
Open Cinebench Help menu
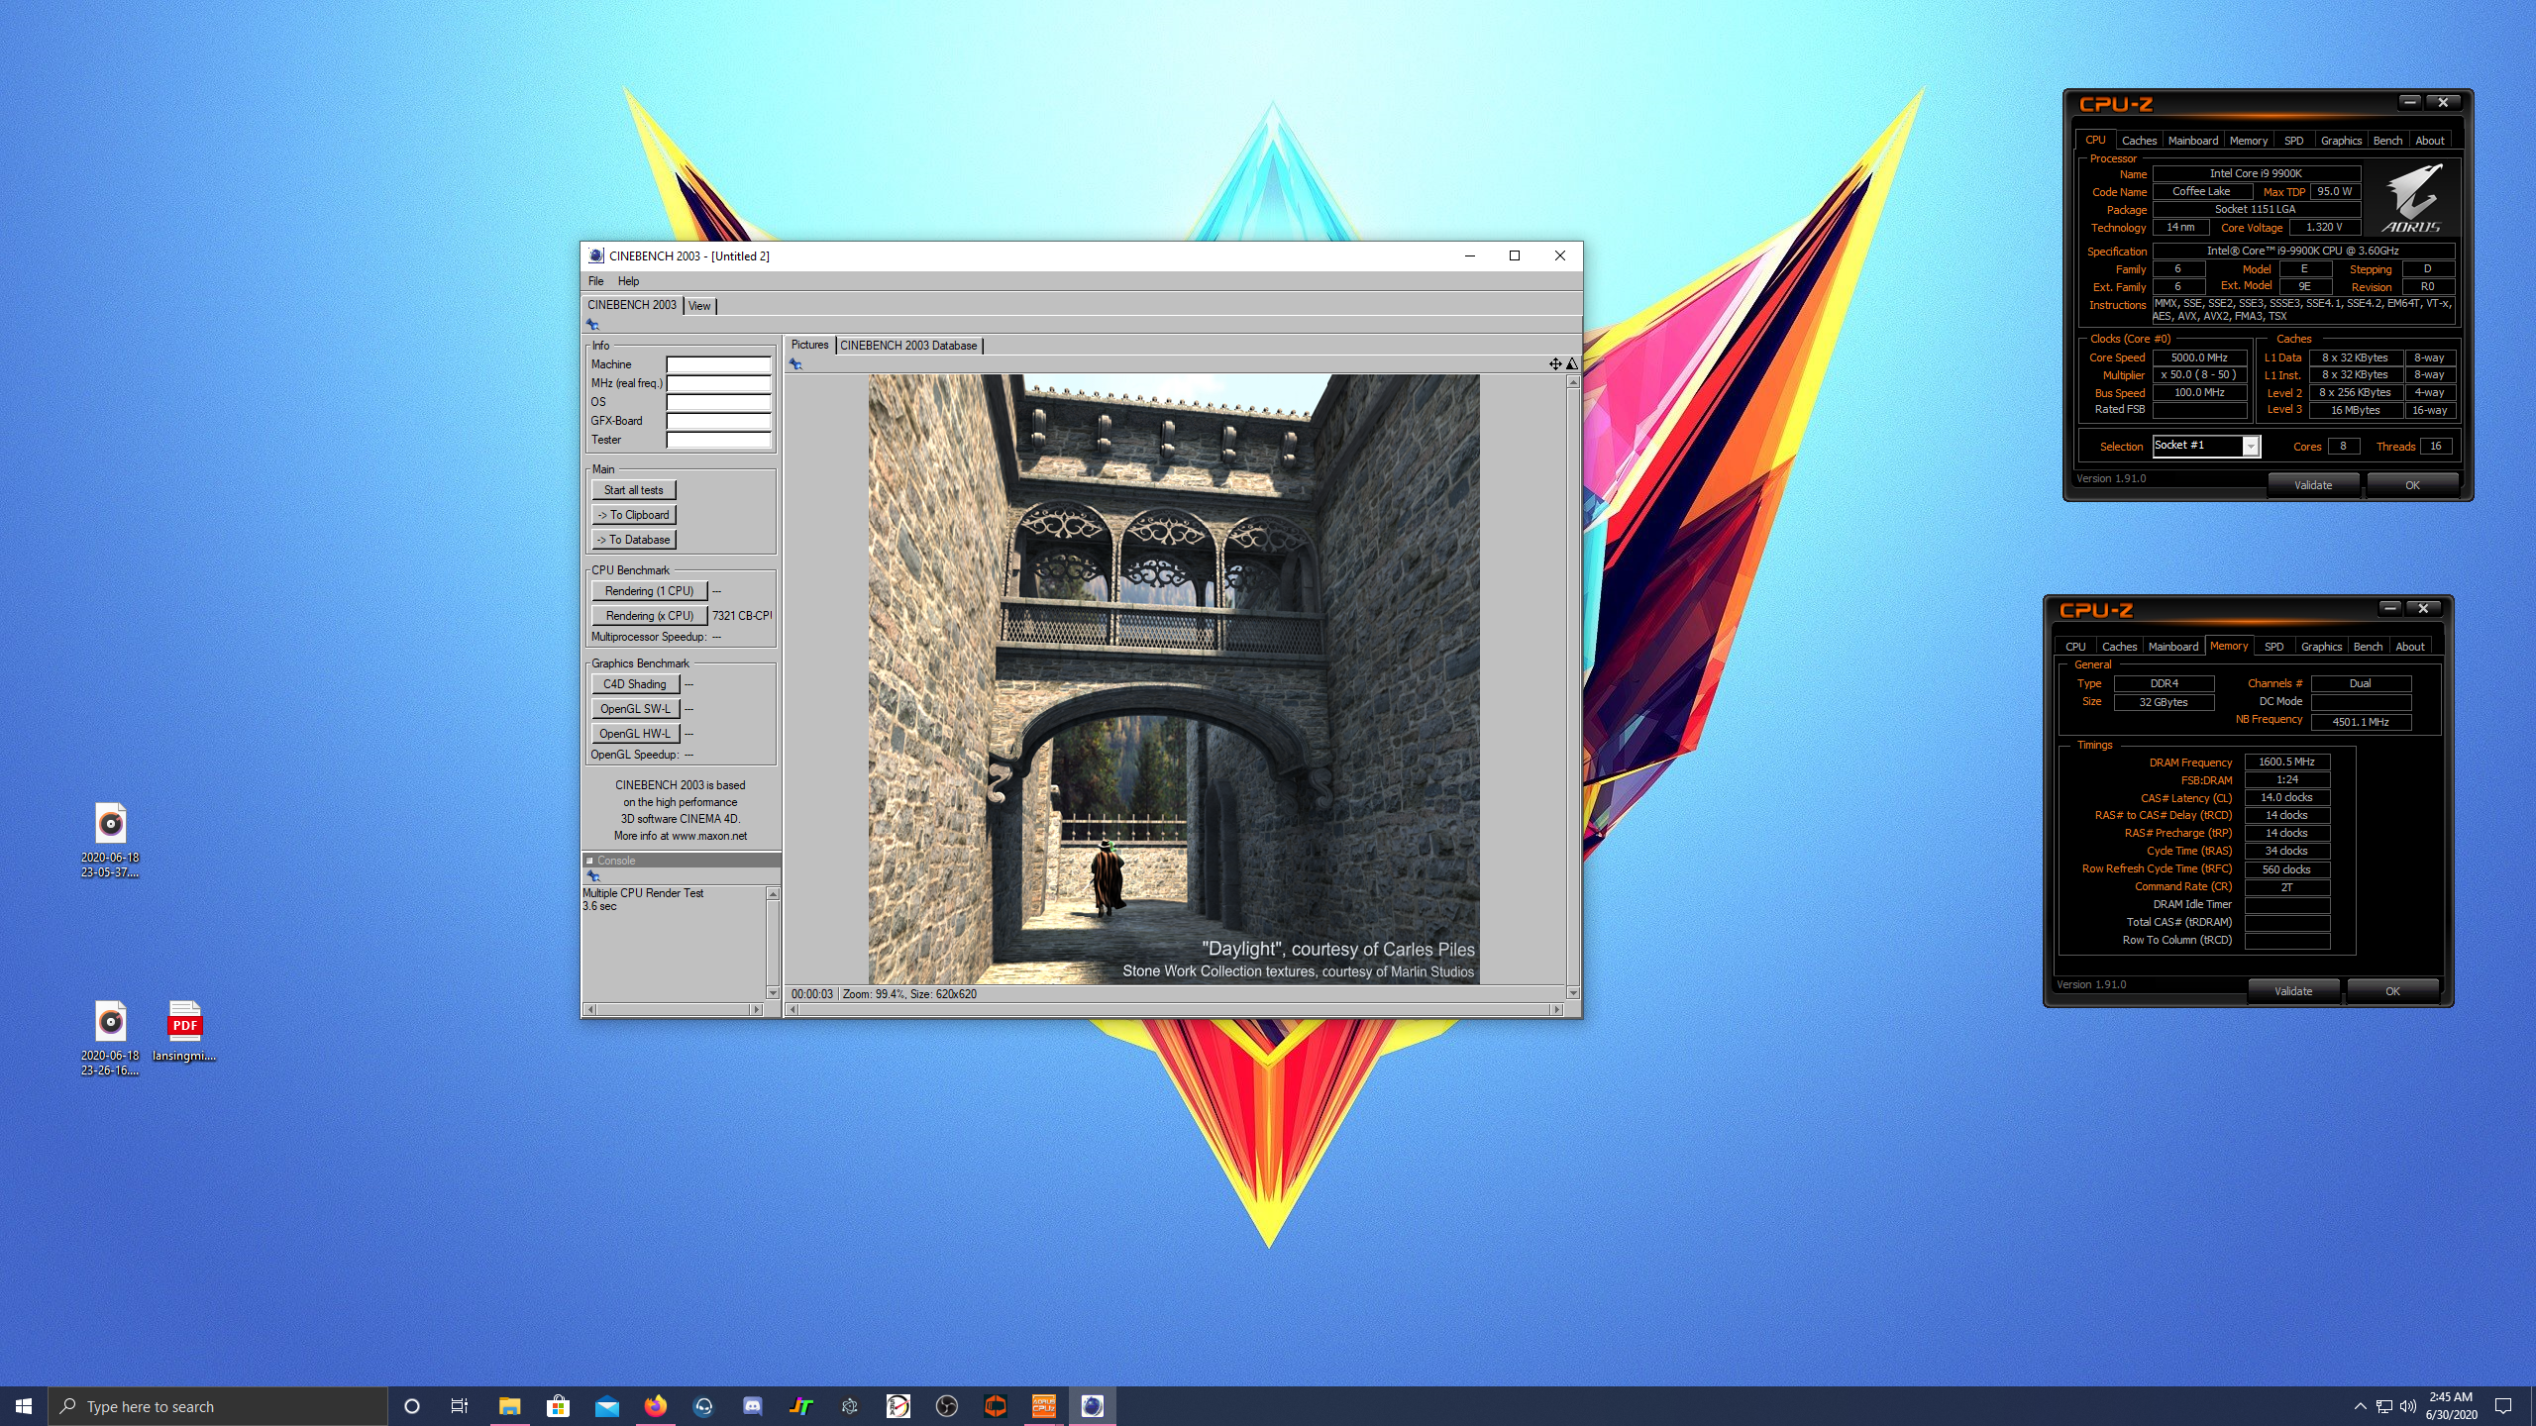point(628,281)
